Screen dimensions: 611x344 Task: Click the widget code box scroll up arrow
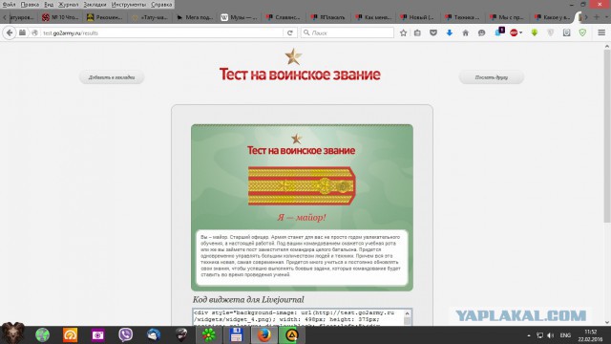(x=408, y=313)
